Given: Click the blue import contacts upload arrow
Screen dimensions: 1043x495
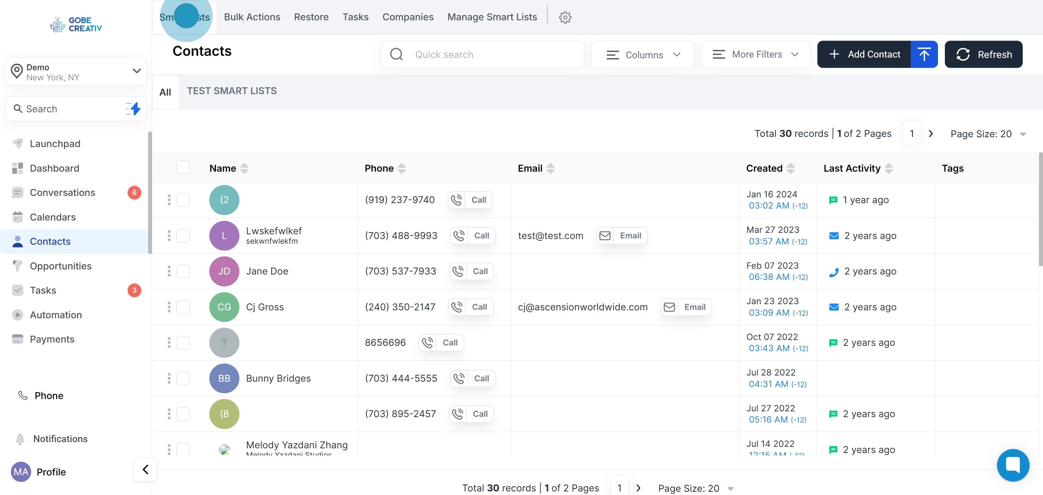Looking at the screenshot, I should tap(923, 54).
